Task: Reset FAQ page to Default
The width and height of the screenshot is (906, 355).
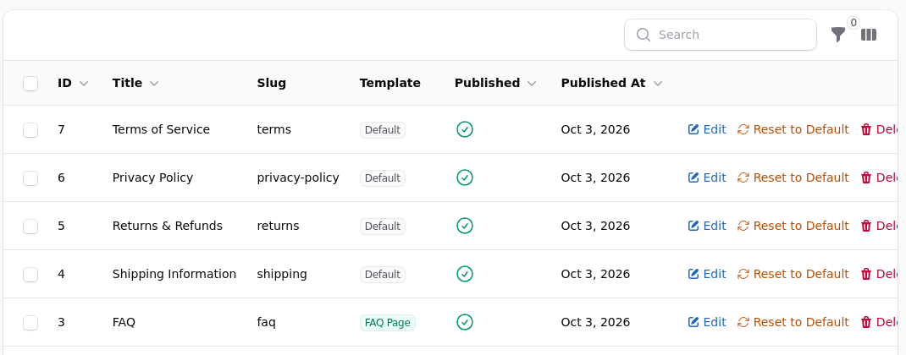Action: tap(793, 322)
